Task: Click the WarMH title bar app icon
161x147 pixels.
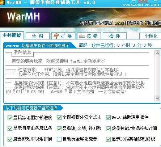Action: [x=2, y=2]
